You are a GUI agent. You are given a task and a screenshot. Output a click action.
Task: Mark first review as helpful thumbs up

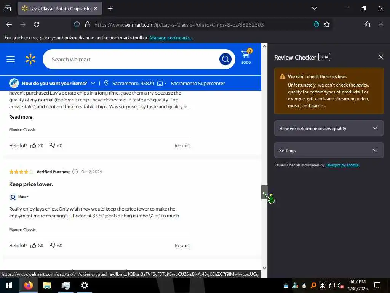pyautogui.click(x=33, y=145)
